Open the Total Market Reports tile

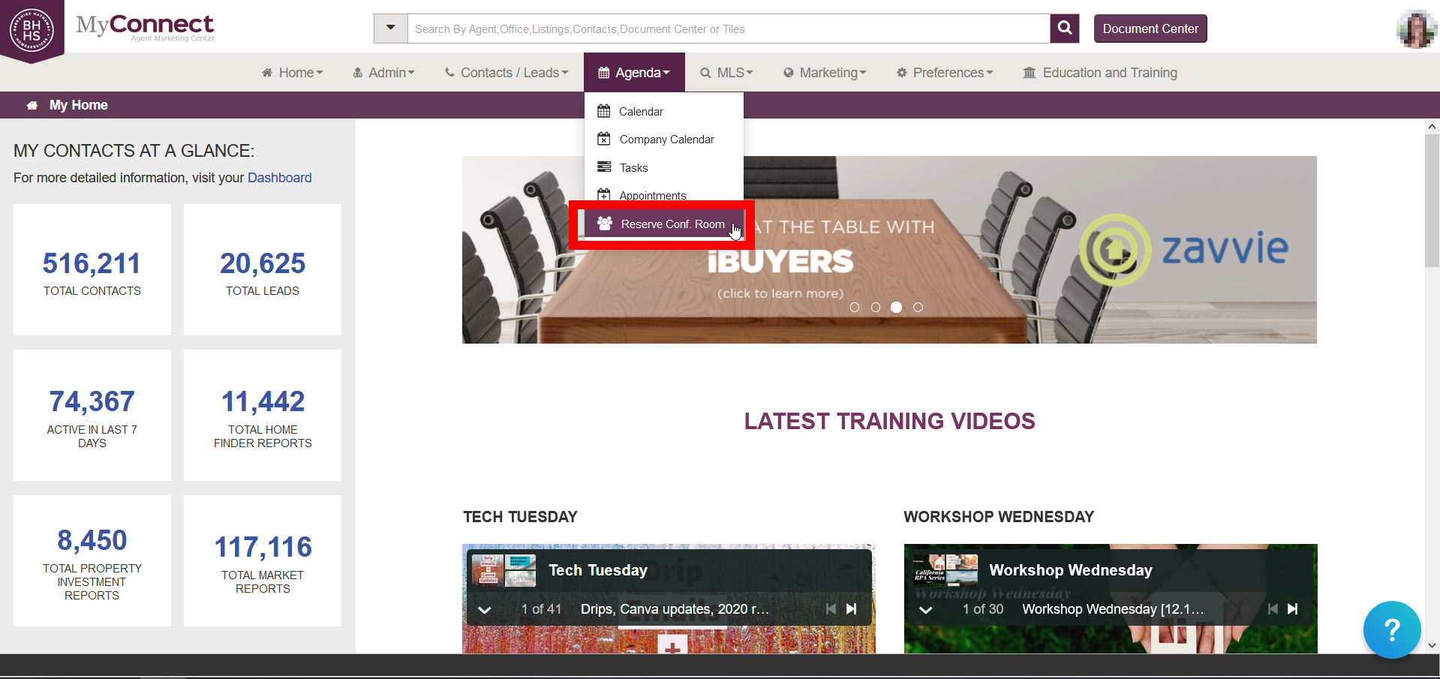pyautogui.click(x=263, y=560)
